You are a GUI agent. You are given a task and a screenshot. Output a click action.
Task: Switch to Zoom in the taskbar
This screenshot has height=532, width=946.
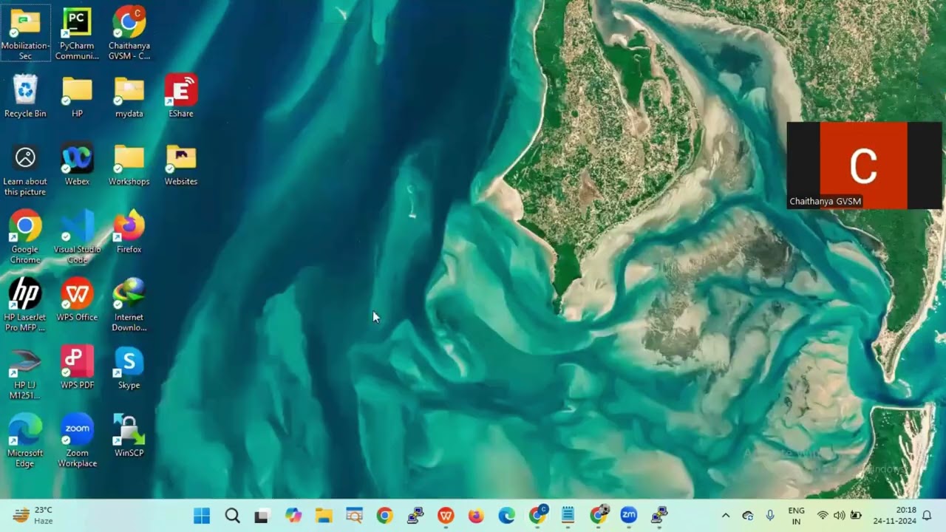click(629, 516)
